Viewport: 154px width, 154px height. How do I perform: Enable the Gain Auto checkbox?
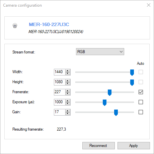click(x=141, y=112)
